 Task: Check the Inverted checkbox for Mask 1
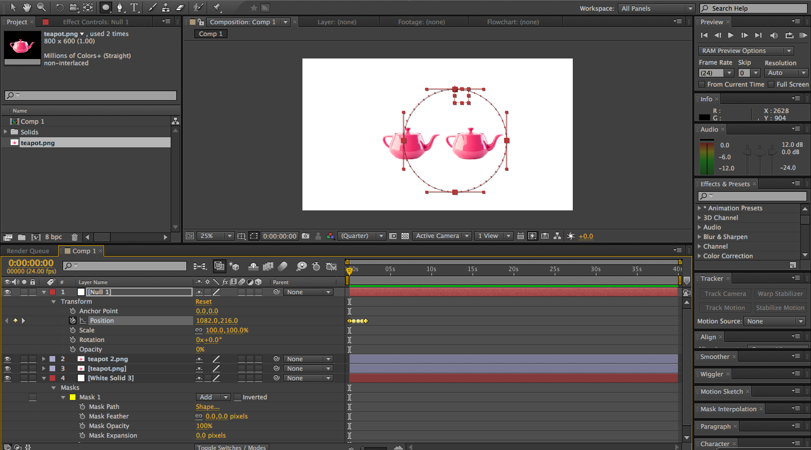pyautogui.click(x=238, y=397)
